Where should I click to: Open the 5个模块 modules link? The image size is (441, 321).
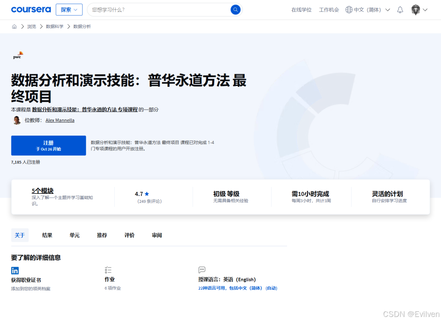click(x=42, y=191)
